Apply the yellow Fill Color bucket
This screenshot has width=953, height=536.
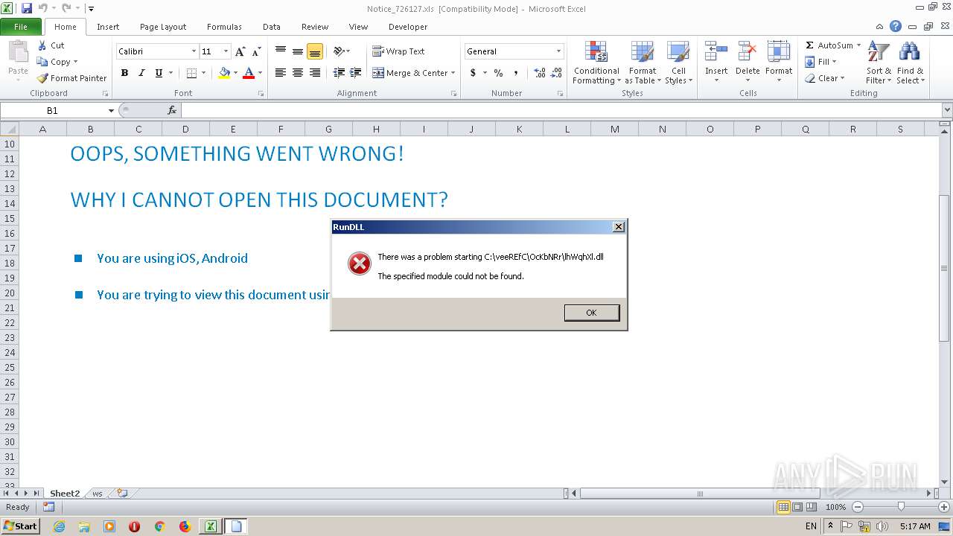click(224, 73)
